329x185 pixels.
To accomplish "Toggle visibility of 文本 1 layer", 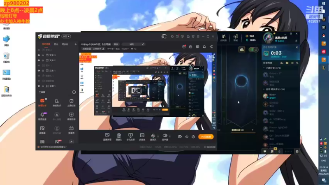I will click(x=39, y=71).
